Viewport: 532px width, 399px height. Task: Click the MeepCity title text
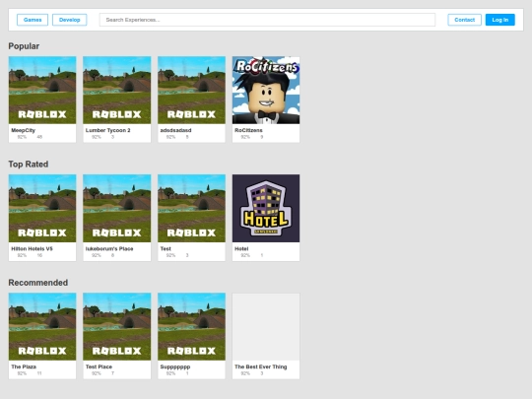click(x=23, y=130)
